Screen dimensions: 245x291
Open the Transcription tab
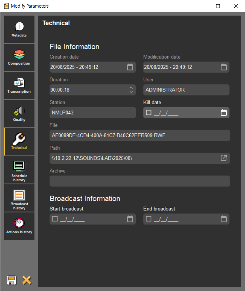tap(19, 86)
